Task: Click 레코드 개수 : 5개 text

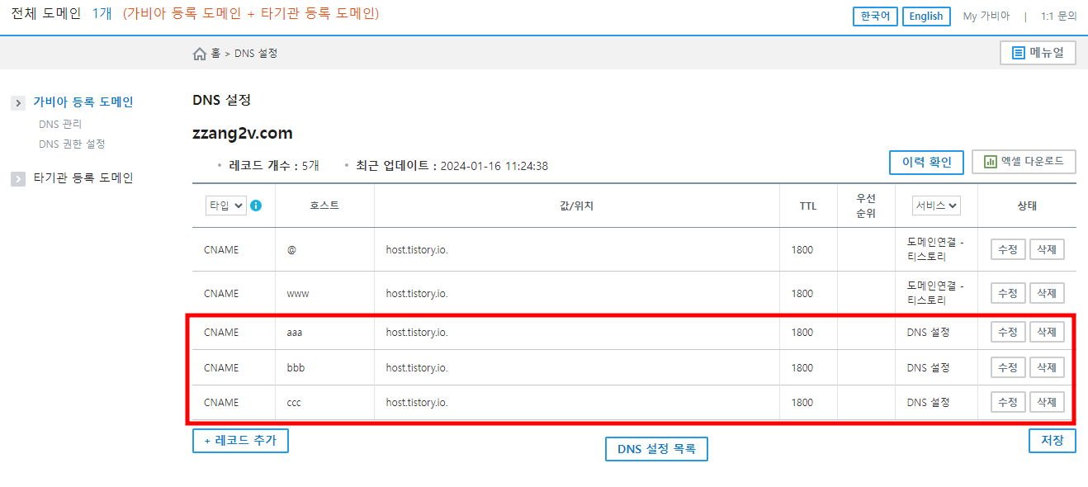Action: [274, 166]
